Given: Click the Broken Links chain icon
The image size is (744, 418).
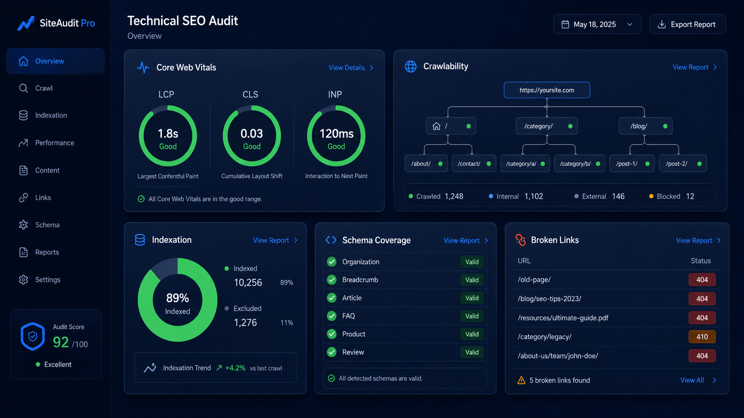Looking at the screenshot, I should (x=521, y=240).
